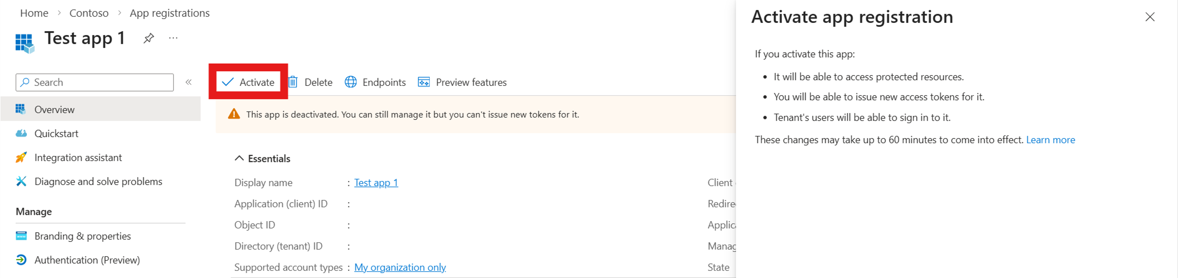This screenshot has height=278, width=1178.
Task: Click inside the Search box
Action: click(x=94, y=82)
